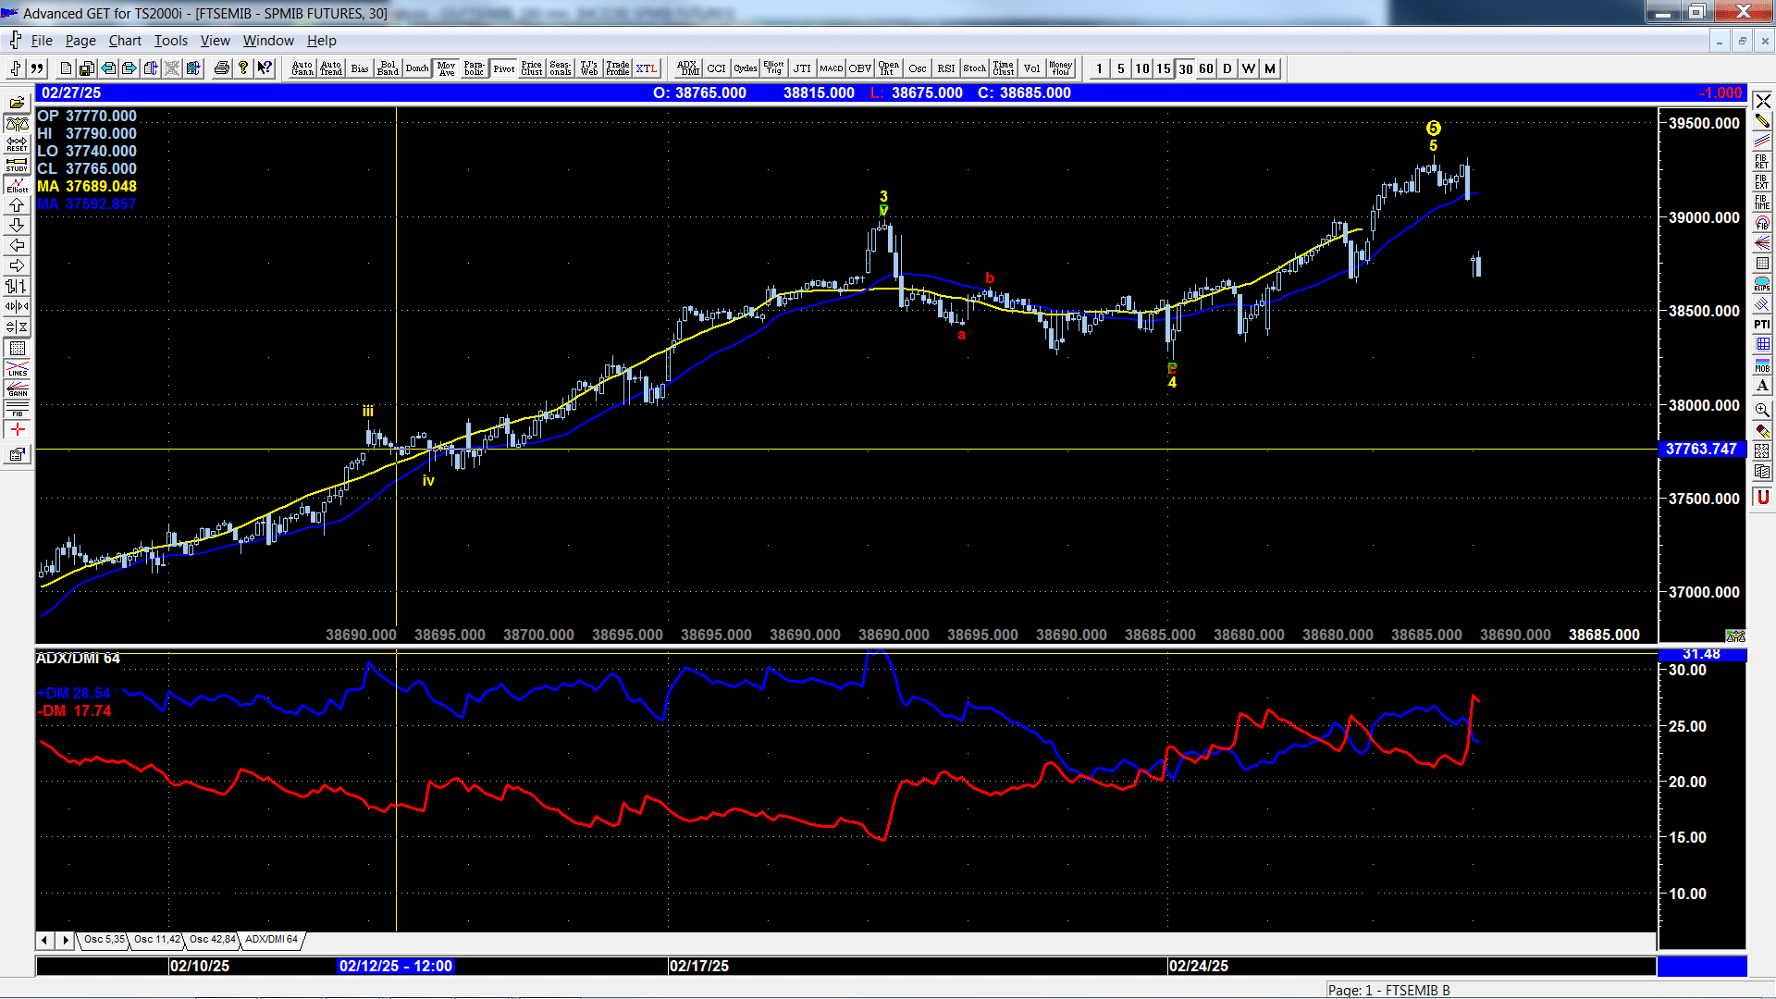Add the RSI indicator

(x=945, y=68)
